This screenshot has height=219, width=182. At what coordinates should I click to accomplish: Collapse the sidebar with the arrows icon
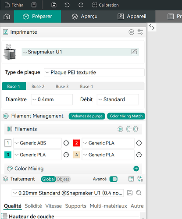point(152,27)
